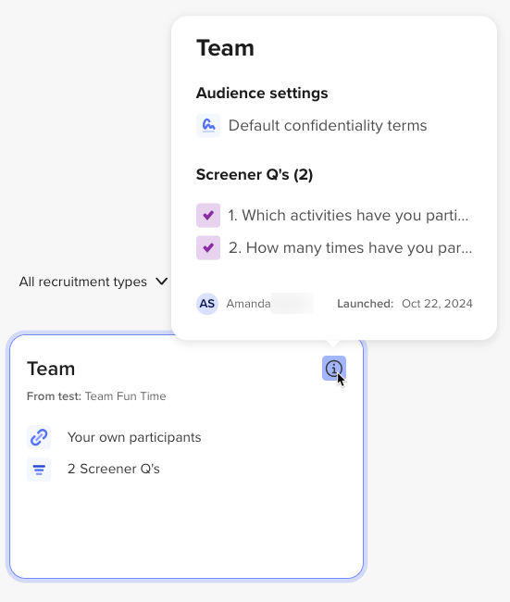Click the chevron next to All recruitment types
This screenshot has height=602, width=510.
point(162,282)
